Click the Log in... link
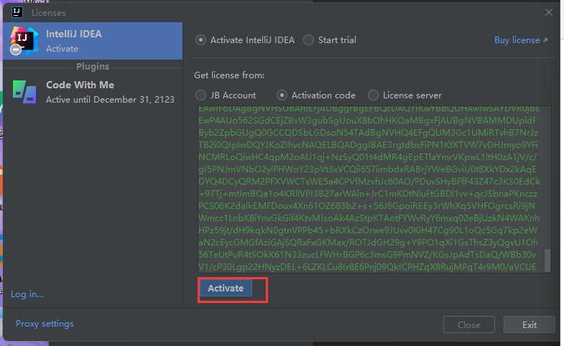The width and height of the screenshot is (564, 346). (x=27, y=294)
